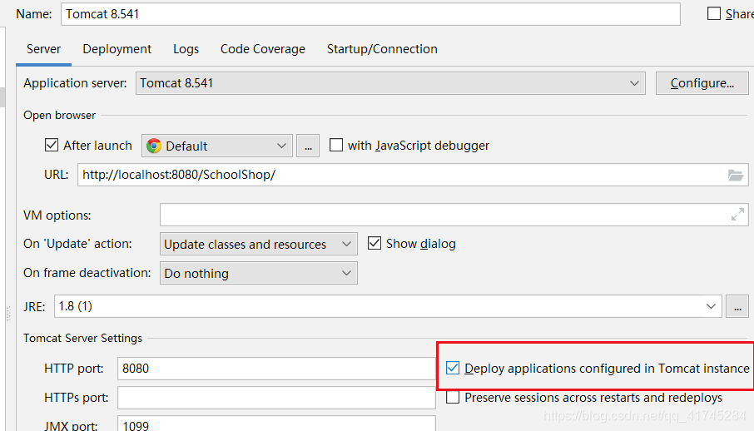Click the Configure... button

tap(702, 83)
